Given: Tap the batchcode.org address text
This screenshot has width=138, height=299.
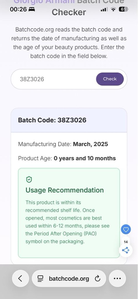Looking at the screenshot, I should coord(69,279).
